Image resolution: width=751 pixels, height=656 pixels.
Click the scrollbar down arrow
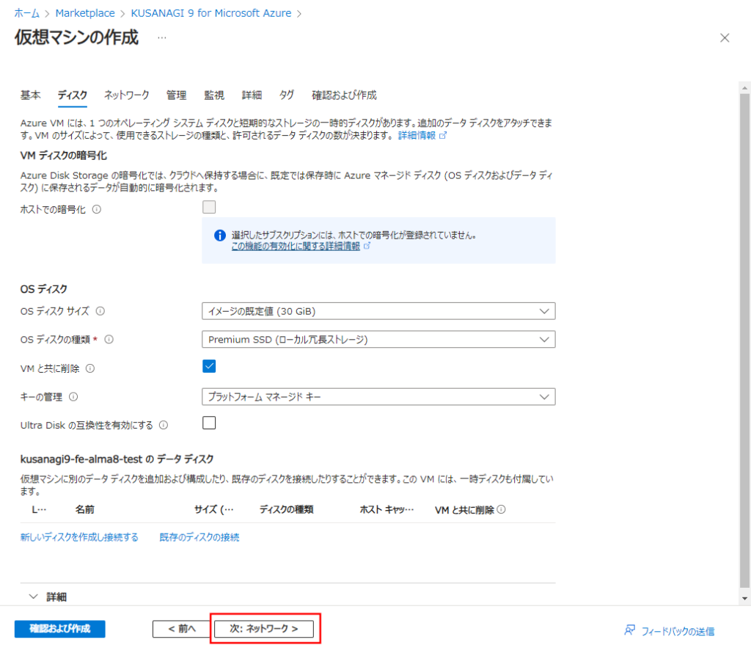coord(744,598)
